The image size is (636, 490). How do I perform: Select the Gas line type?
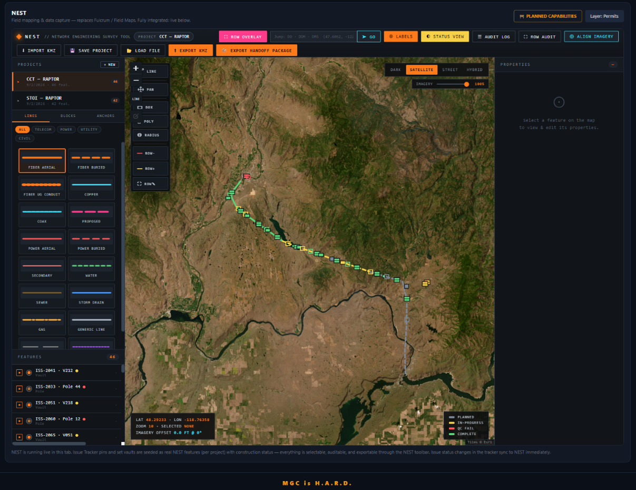tap(42, 323)
